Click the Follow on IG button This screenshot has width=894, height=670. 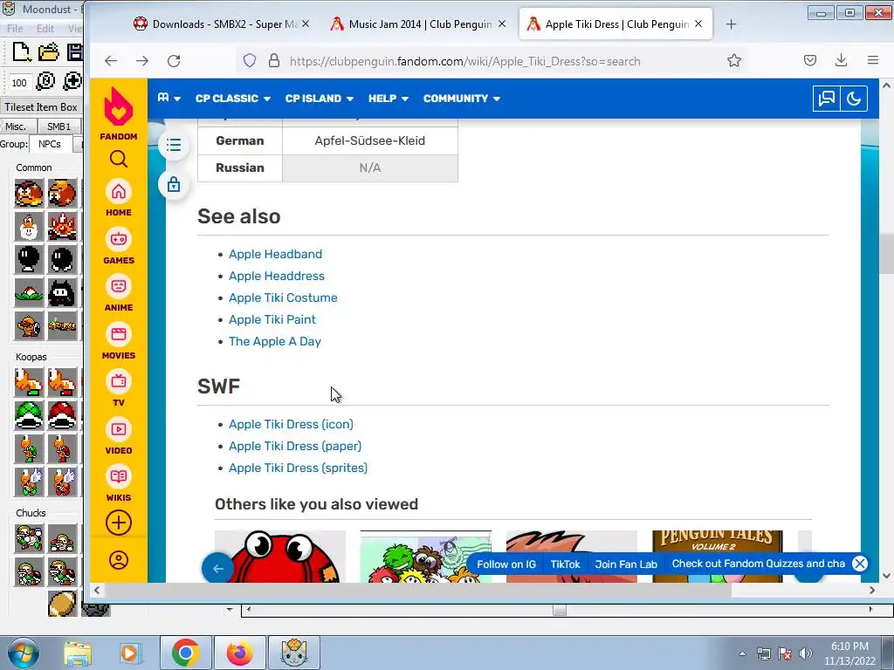point(506,564)
